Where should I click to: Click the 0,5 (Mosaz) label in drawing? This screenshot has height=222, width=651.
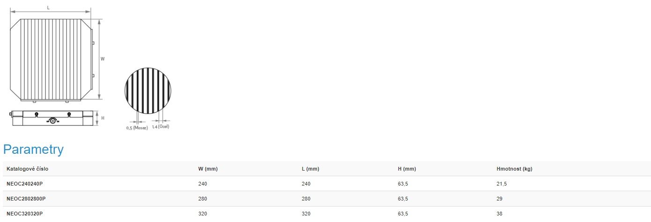click(x=137, y=128)
